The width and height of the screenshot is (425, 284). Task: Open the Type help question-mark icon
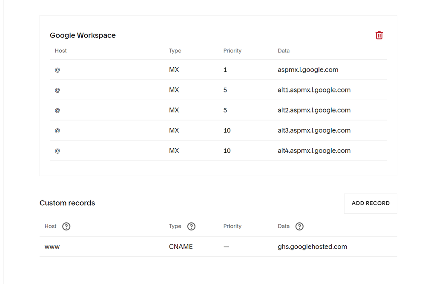(x=191, y=226)
